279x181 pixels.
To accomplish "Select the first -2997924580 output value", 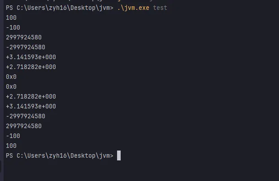I will click(26, 47).
